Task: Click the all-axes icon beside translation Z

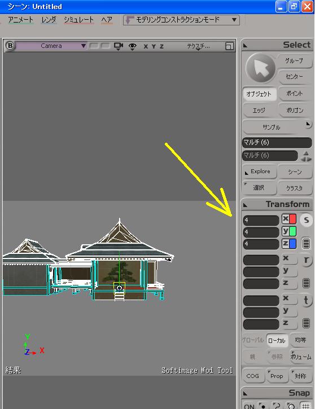Action: coord(306,323)
